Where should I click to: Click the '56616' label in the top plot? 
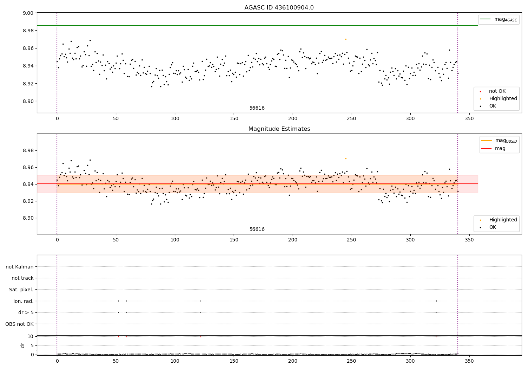pyautogui.click(x=257, y=108)
